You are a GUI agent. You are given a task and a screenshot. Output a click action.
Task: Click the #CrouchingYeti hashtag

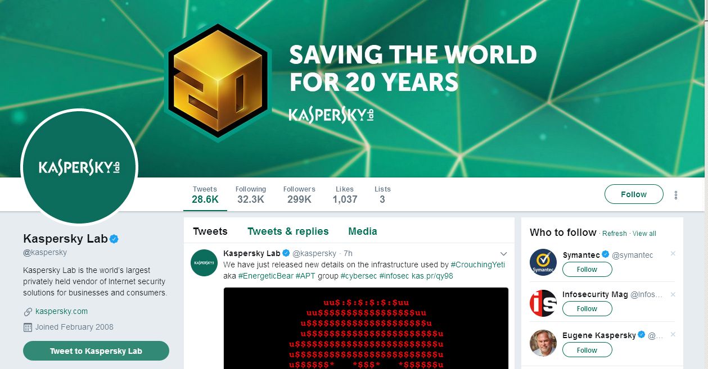(x=478, y=265)
